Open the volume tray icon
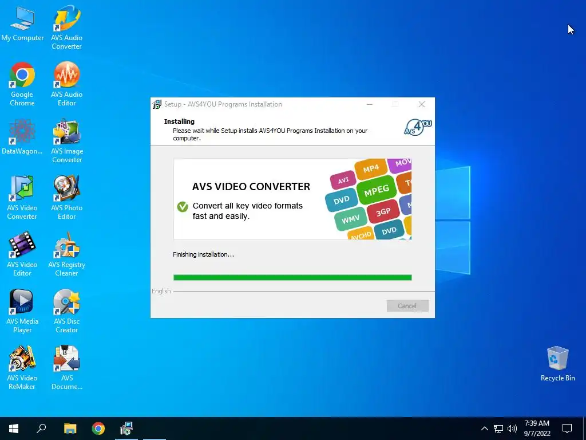 click(512, 429)
